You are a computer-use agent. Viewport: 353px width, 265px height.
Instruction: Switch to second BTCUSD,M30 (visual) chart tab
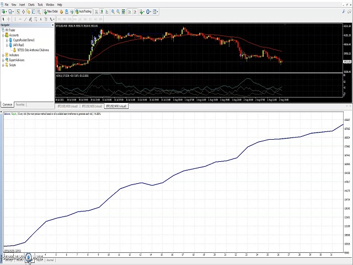click(x=92, y=106)
